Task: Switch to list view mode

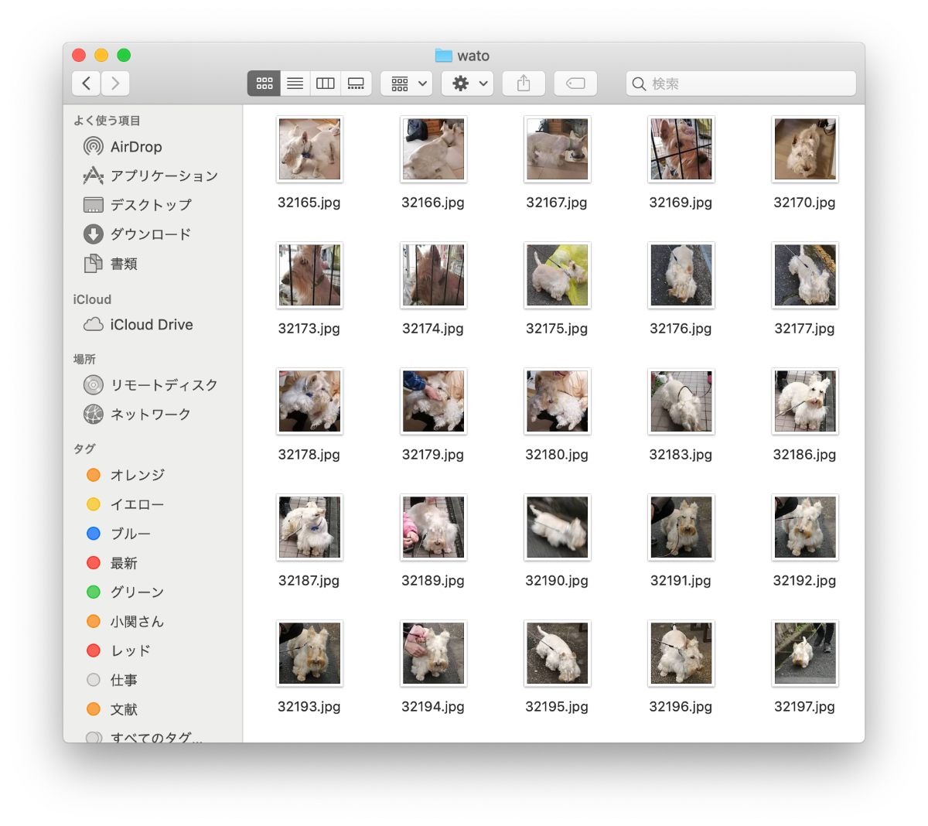Action: [x=295, y=84]
